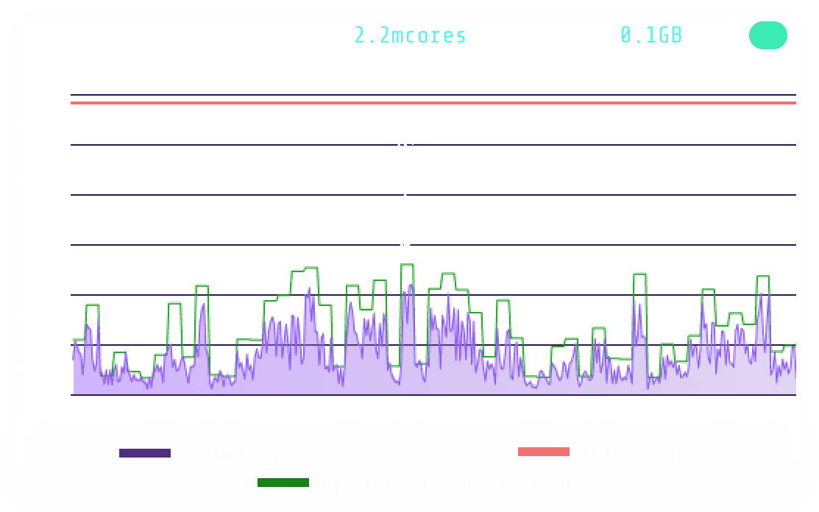Click the bottom baseline axis of the chart
The height and width of the screenshot is (512, 819).
click(x=433, y=395)
